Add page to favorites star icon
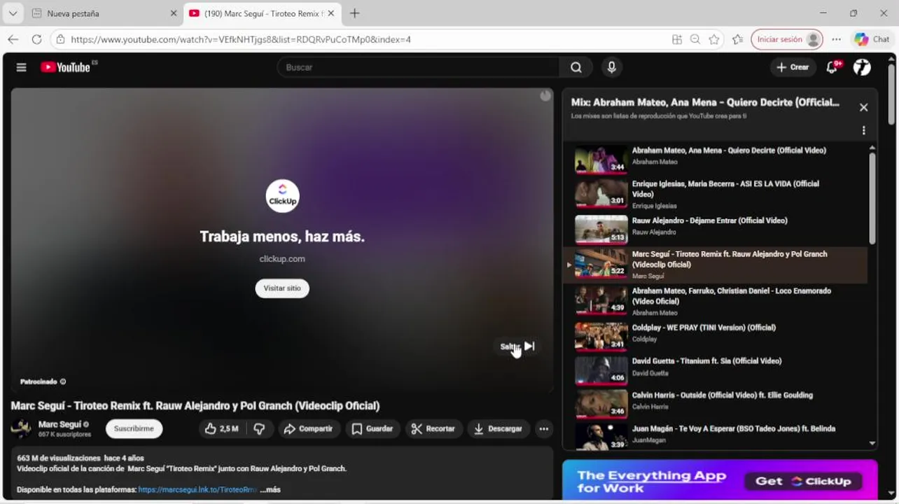The height and width of the screenshot is (504, 899). [x=714, y=39]
